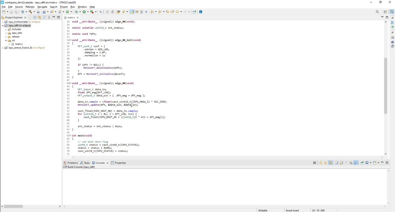Toggle Pin Editor in main toolbar

194,12
